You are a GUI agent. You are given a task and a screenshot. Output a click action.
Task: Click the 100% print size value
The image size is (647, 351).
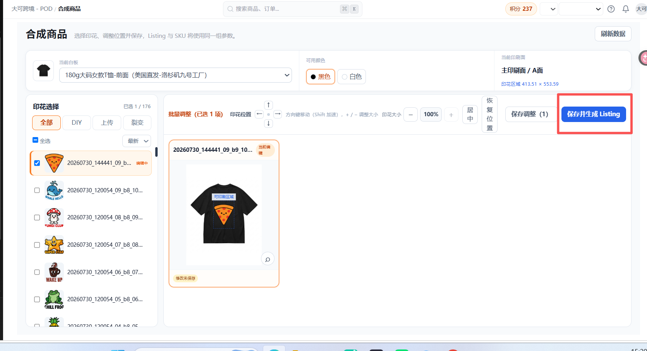click(x=431, y=114)
